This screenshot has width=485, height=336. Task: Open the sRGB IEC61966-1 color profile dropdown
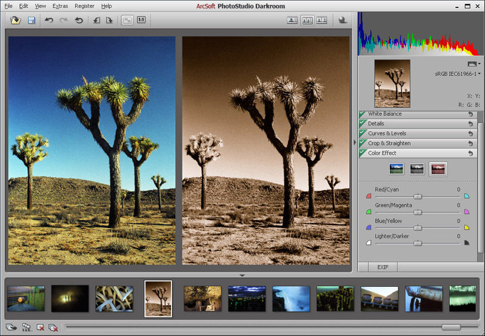tap(458, 74)
